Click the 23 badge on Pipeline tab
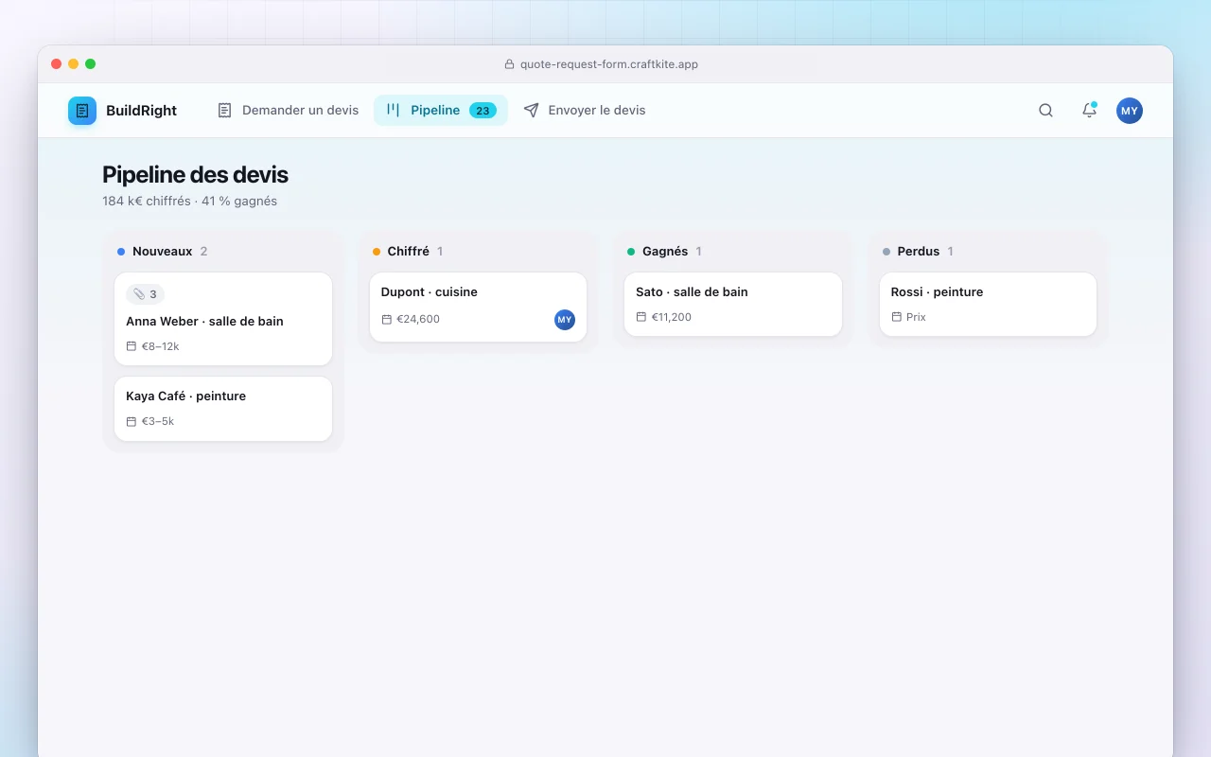 coord(483,111)
